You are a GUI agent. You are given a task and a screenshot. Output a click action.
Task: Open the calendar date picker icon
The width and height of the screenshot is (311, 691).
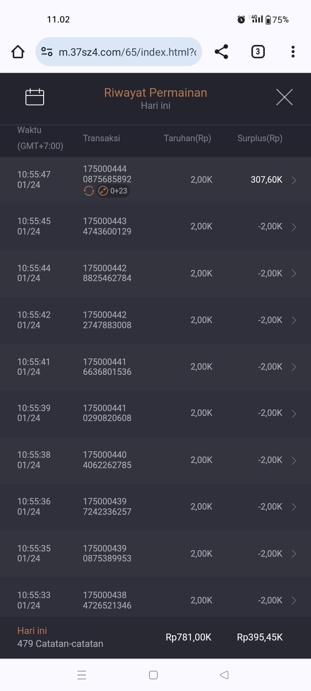(x=35, y=97)
